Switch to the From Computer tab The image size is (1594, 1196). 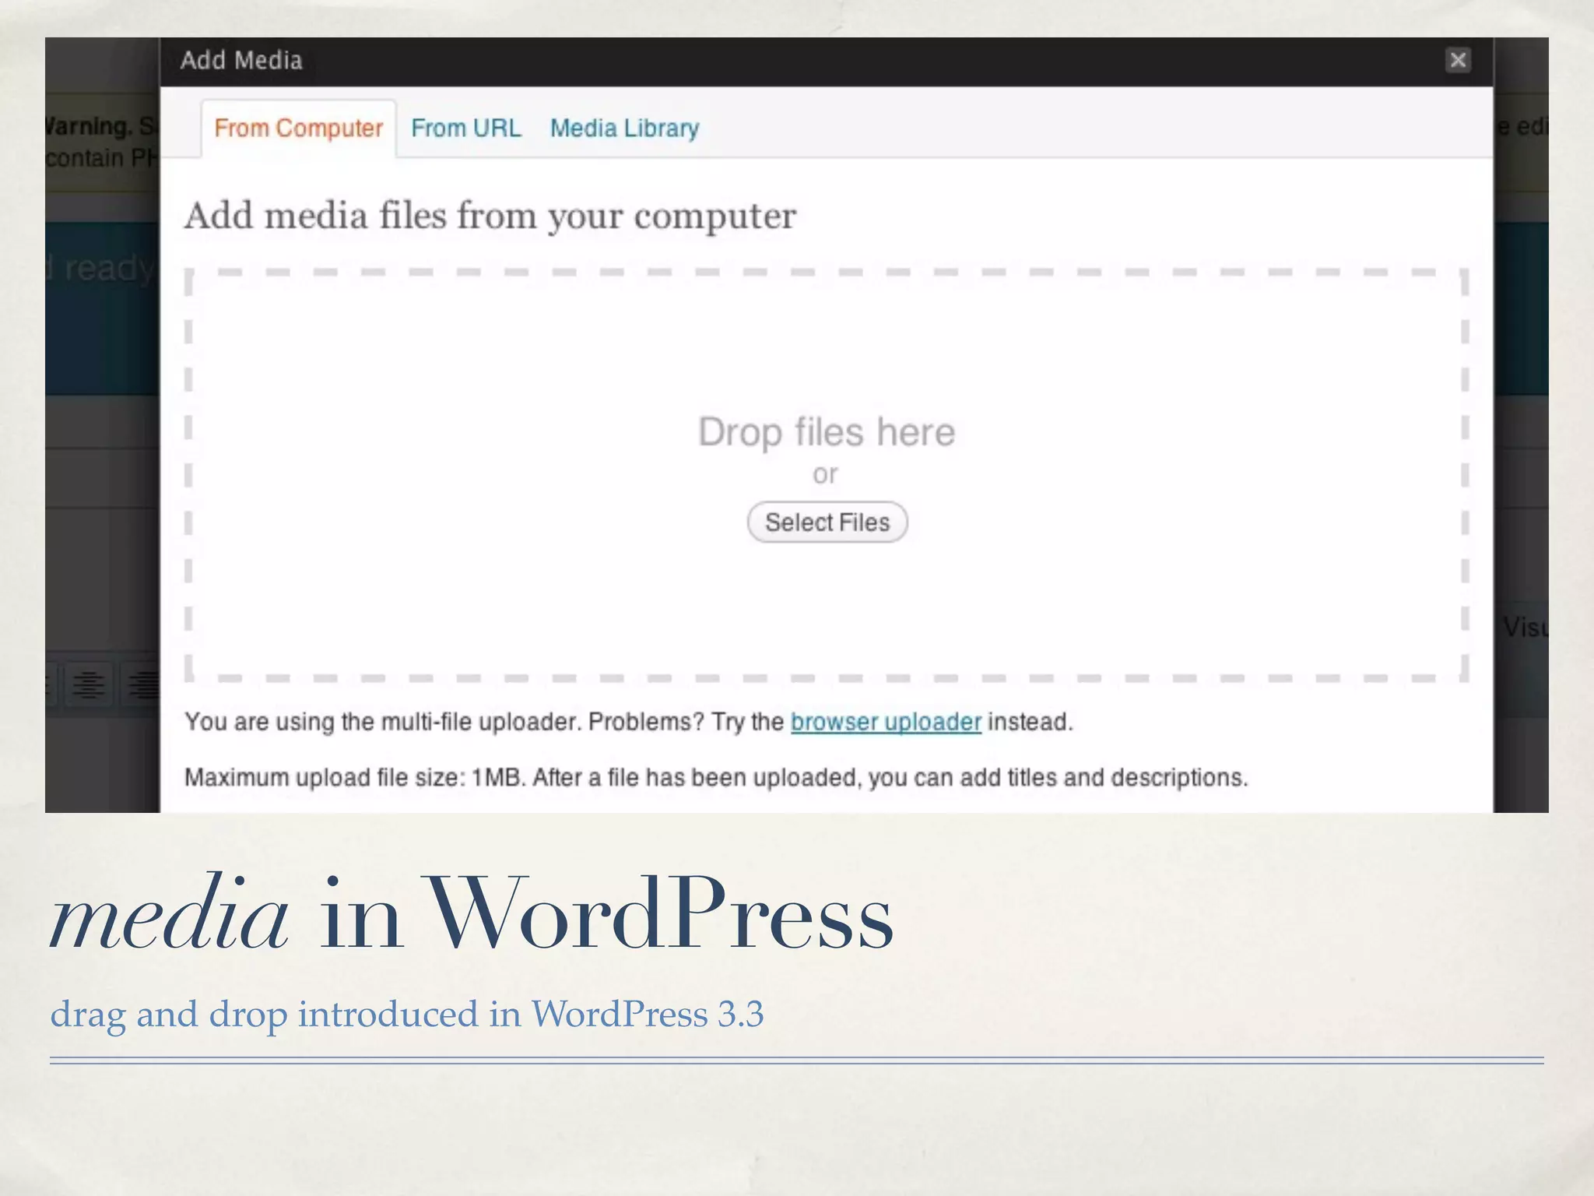point(299,128)
